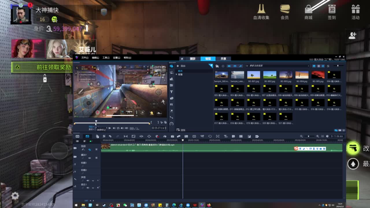Toggle video filter in library
This screenshot has width=370, height=208.
(x=229, y=66)
